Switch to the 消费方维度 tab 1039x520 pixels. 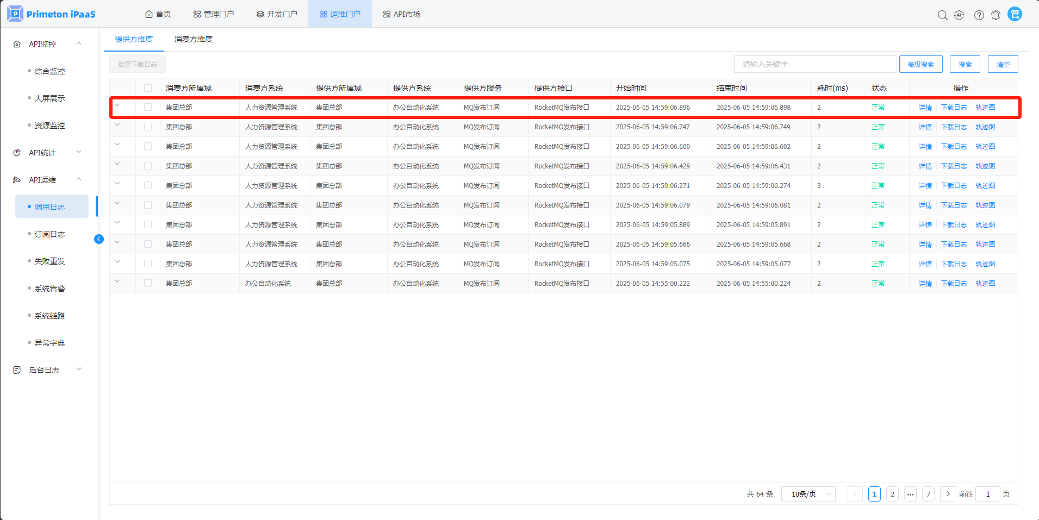(194, 39)
